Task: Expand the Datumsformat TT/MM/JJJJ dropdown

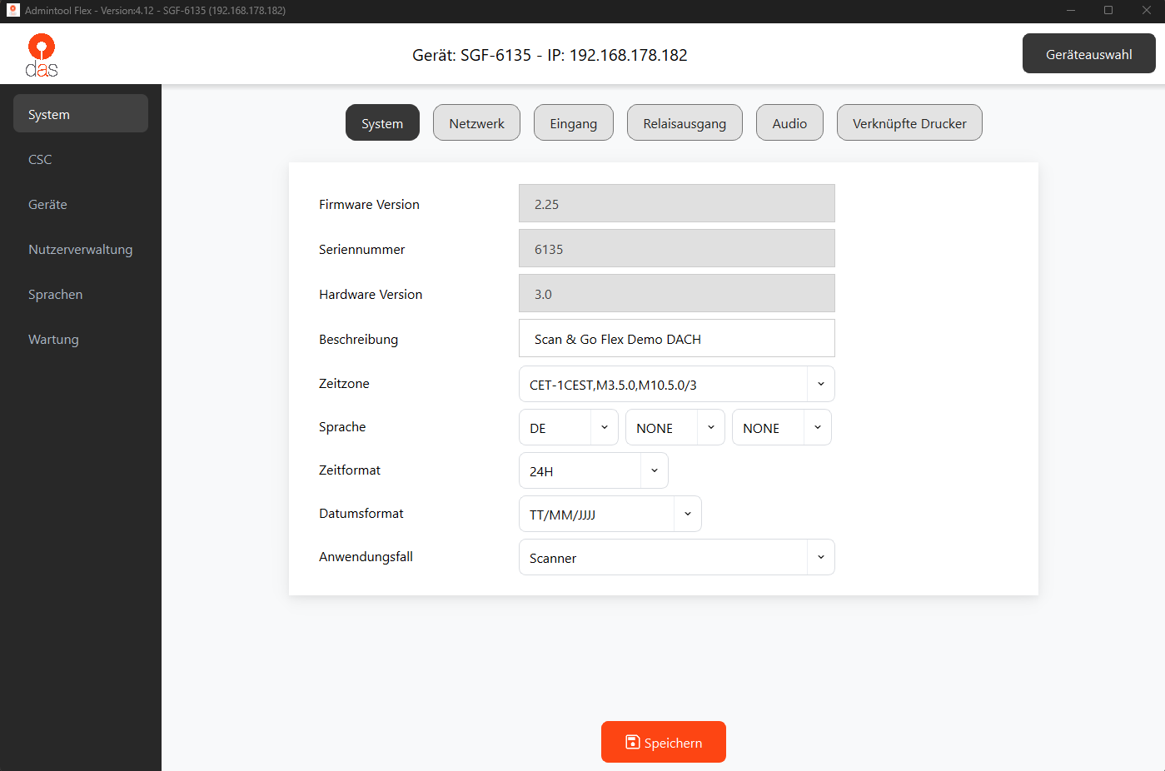Action: click(x=610, y=514)
